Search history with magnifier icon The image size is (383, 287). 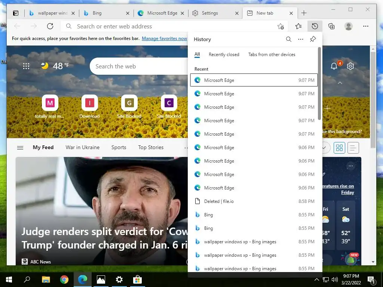(288, 39)
